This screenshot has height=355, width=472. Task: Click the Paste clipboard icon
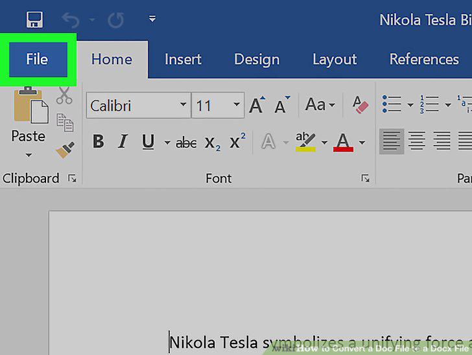[x=30, y=105]
